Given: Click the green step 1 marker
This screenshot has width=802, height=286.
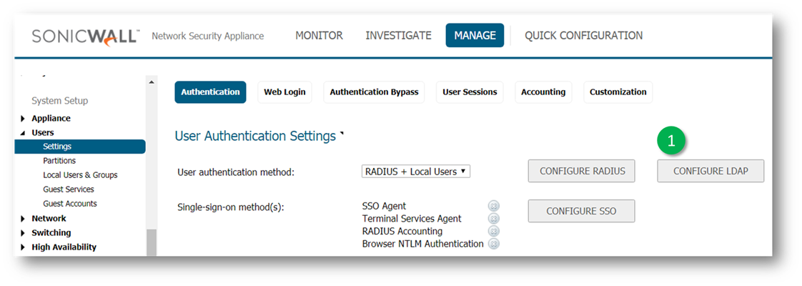Looking at the screenshot, I should click(670, 142).
